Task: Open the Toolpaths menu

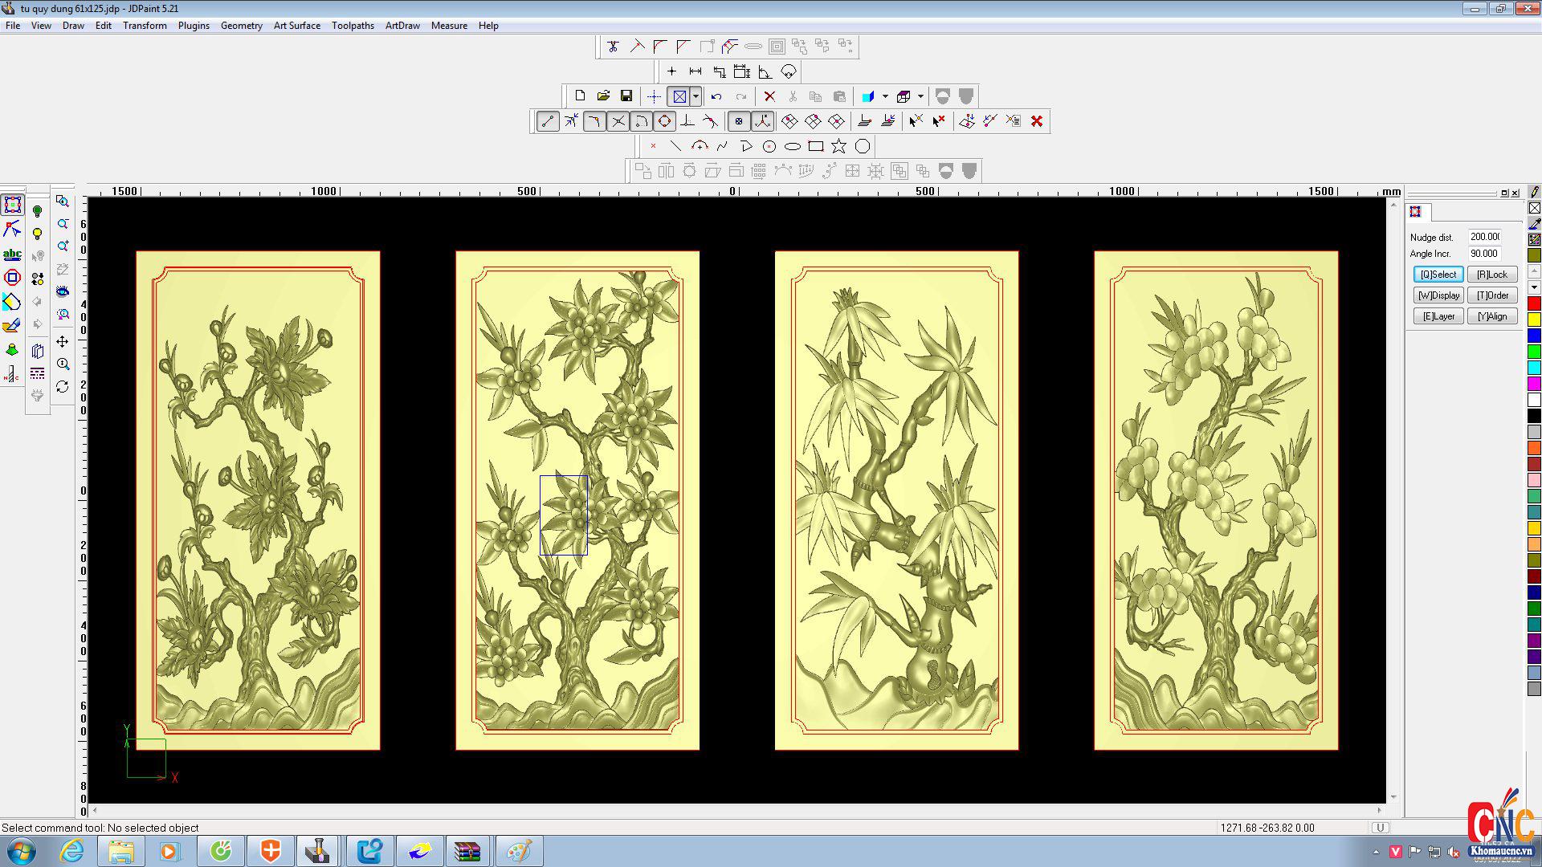Action: [353, 26]
